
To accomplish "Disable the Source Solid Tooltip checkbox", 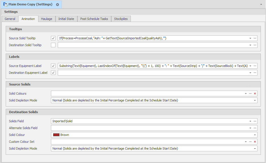I will pyautogui.click(x=53, y=38).
